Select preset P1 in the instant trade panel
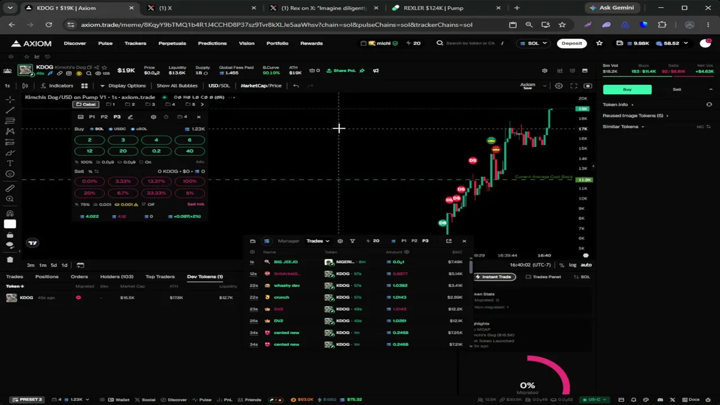Image resolution: width=720 pixels, height=405 pixels. pyautogui.click(x=92, y=117)
